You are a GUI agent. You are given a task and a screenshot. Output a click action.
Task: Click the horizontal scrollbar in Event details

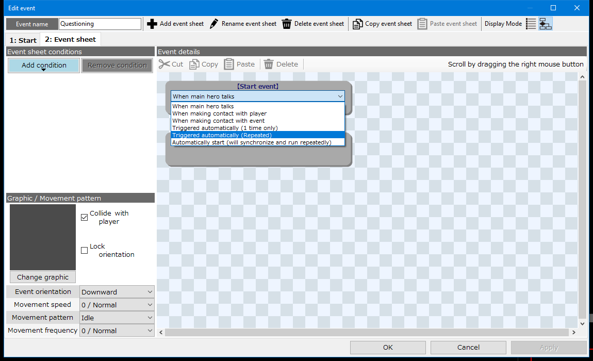(x=367, y=332)
